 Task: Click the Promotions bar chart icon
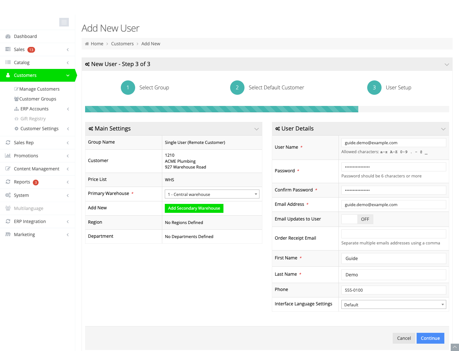click(x=8, y=156)
